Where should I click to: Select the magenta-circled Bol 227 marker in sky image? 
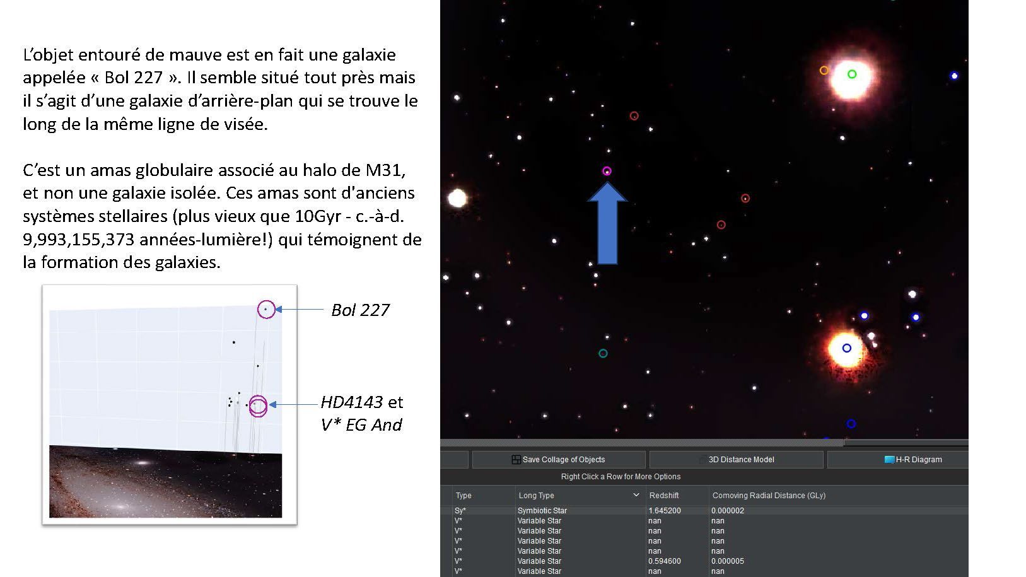[x=607, y=171]
